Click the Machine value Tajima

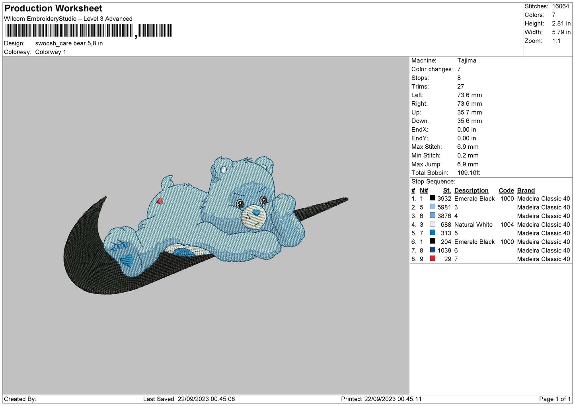tap(466, 60)
